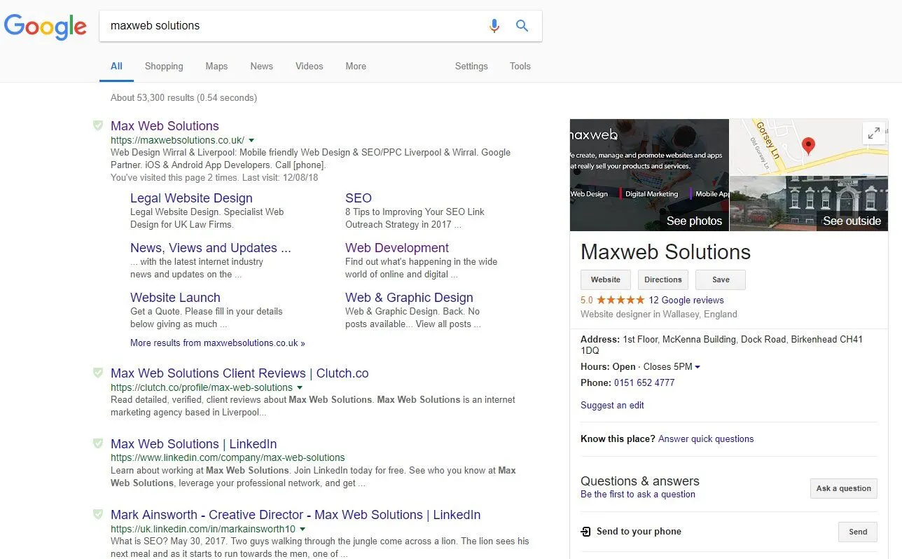902x559 pixels.
Task: Expand the arrow beside the clutch.co URL
Action: (300, 387)
